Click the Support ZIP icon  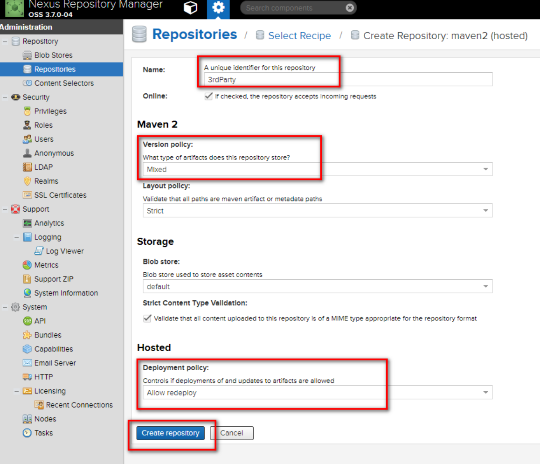(27, 279)
